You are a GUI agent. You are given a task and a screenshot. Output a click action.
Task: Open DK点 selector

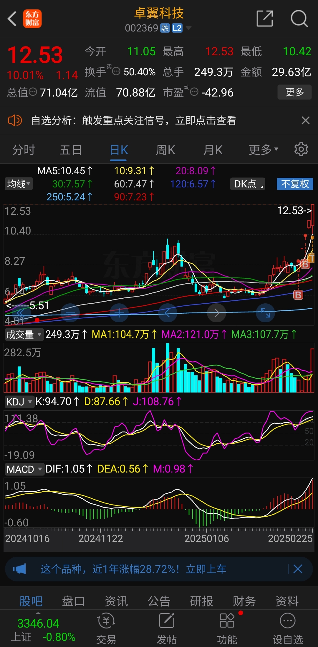[248, 184]
